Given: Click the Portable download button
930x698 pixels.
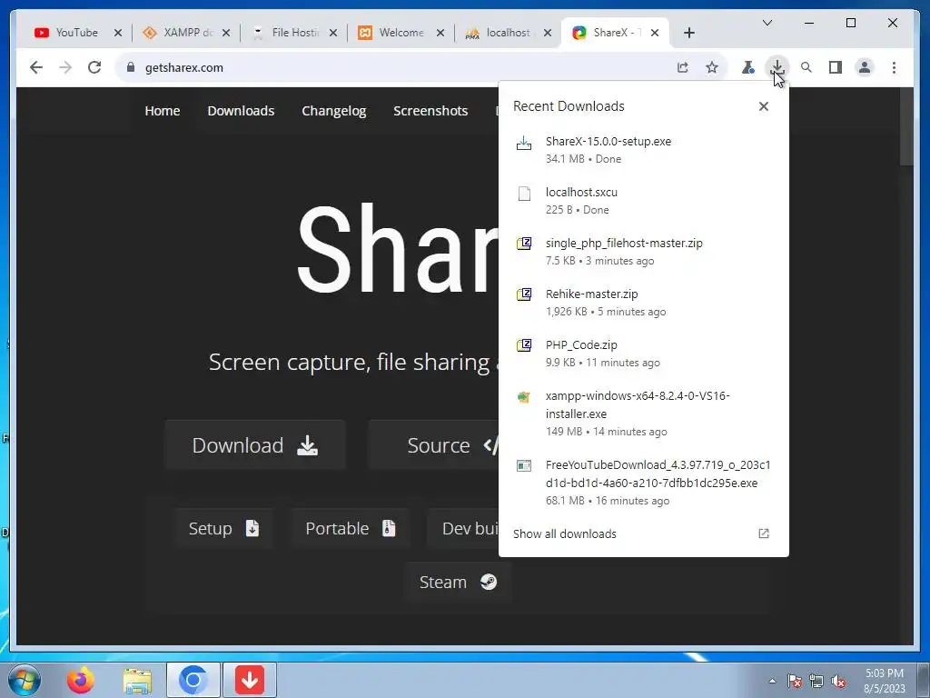Looking at the screenshot, I should [350, 528].
